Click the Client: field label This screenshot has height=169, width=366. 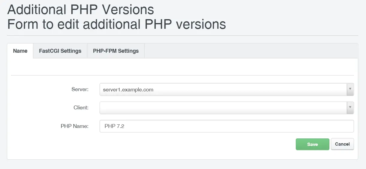coord(81,108)
